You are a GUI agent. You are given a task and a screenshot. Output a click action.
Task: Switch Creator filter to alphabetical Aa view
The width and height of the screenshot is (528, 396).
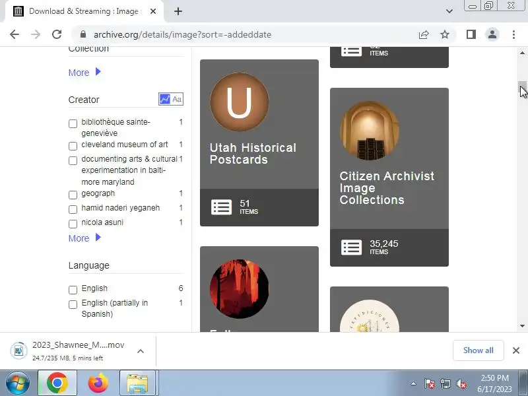[177, 99]
